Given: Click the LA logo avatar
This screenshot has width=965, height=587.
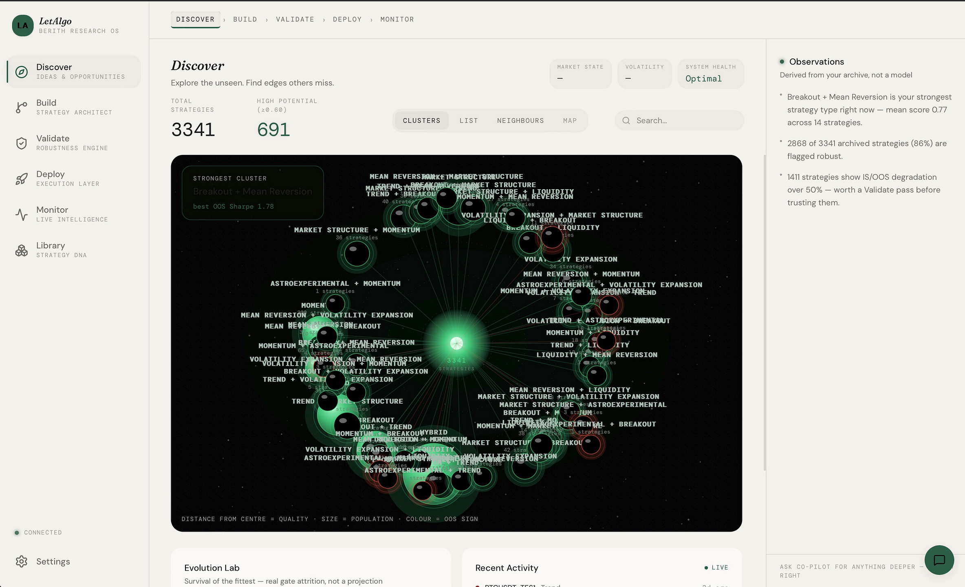Looking at the screenshot, I should 23,26.
